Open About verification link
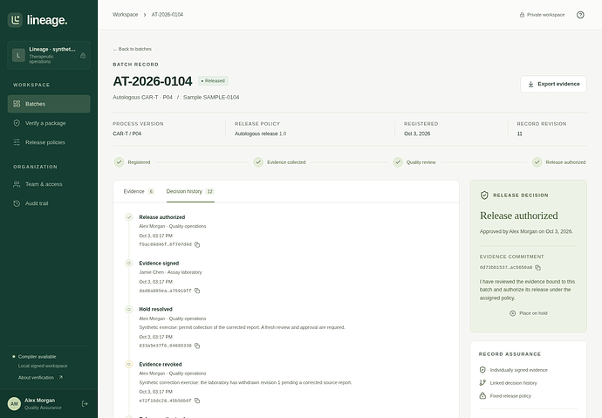Viewport: 602px width, 418px height. [x=40, y=378]
